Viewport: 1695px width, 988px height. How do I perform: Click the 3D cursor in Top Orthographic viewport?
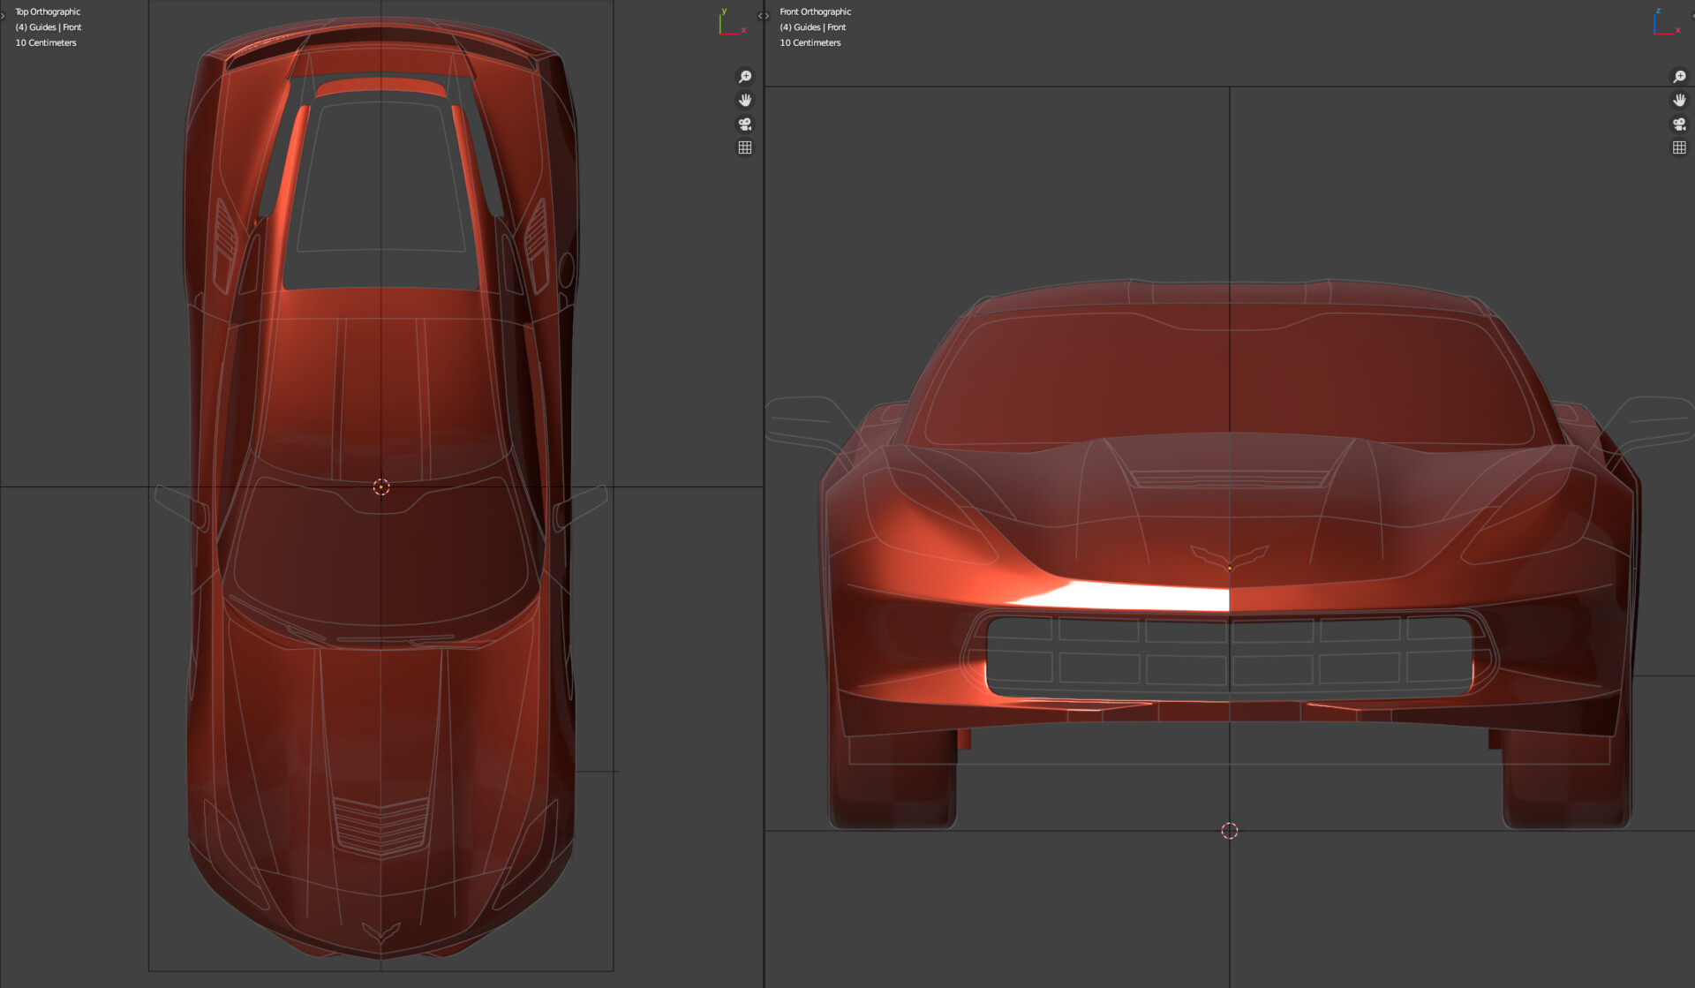click(x=381, y=487)
